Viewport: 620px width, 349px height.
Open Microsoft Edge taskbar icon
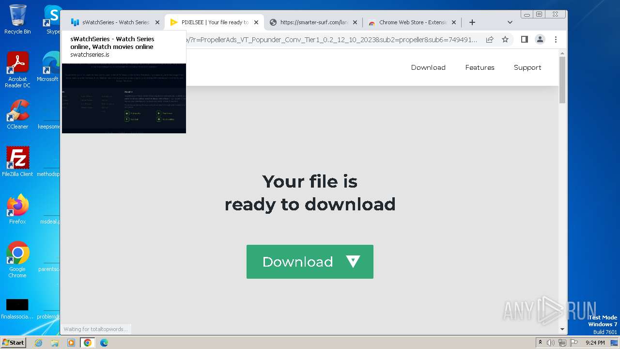click(104, 343)
